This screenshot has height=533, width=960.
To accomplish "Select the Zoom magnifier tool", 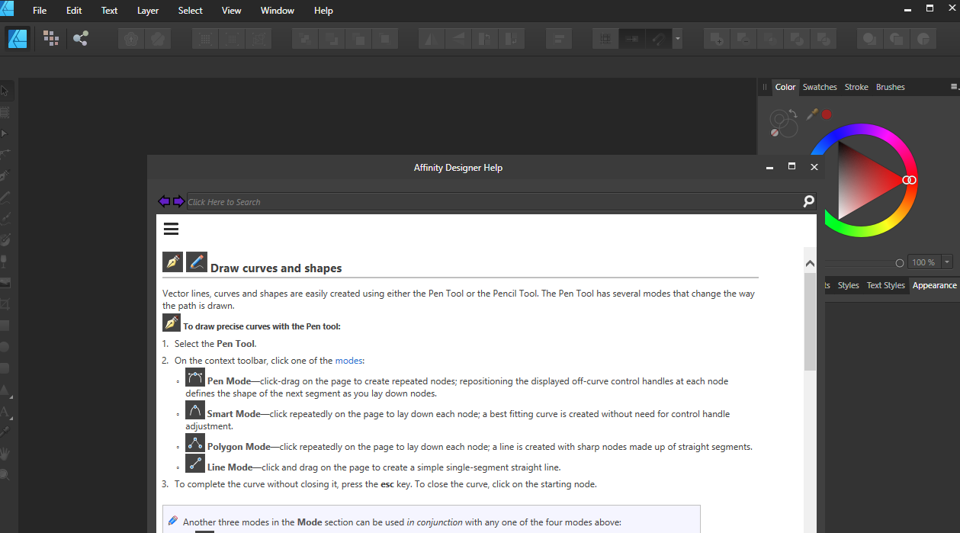I will pyautogui.click(x=5, y=475).
